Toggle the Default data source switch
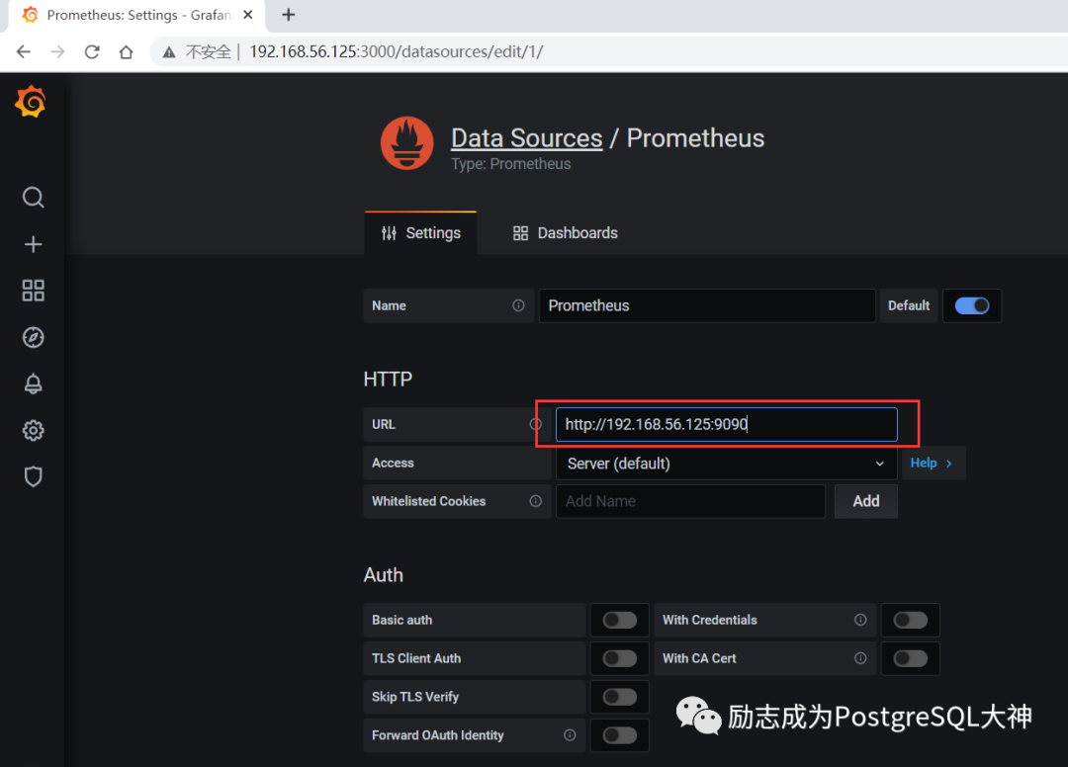 (972, 305)
